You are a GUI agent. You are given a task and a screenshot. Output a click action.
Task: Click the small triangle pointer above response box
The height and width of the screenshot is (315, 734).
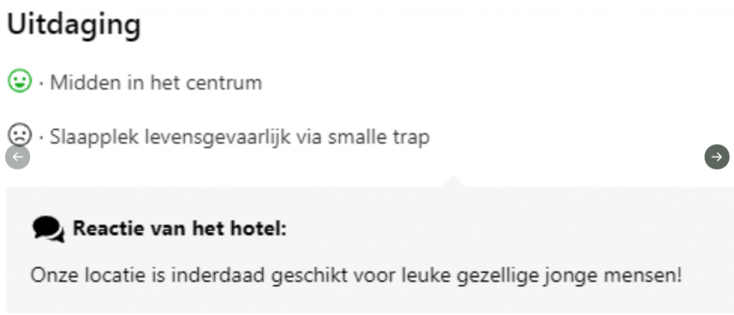pos(453,182)
